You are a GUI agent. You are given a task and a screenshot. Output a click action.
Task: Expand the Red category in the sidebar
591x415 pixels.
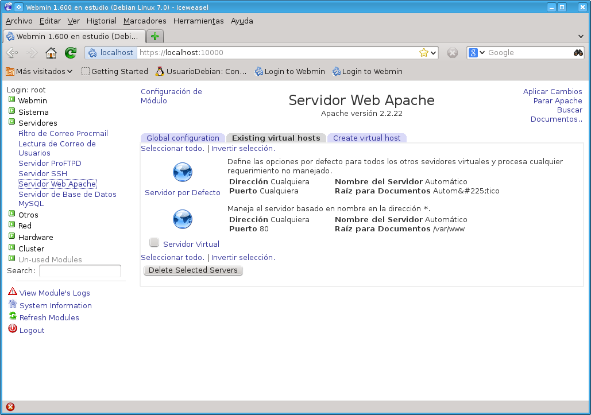(24, 226)
